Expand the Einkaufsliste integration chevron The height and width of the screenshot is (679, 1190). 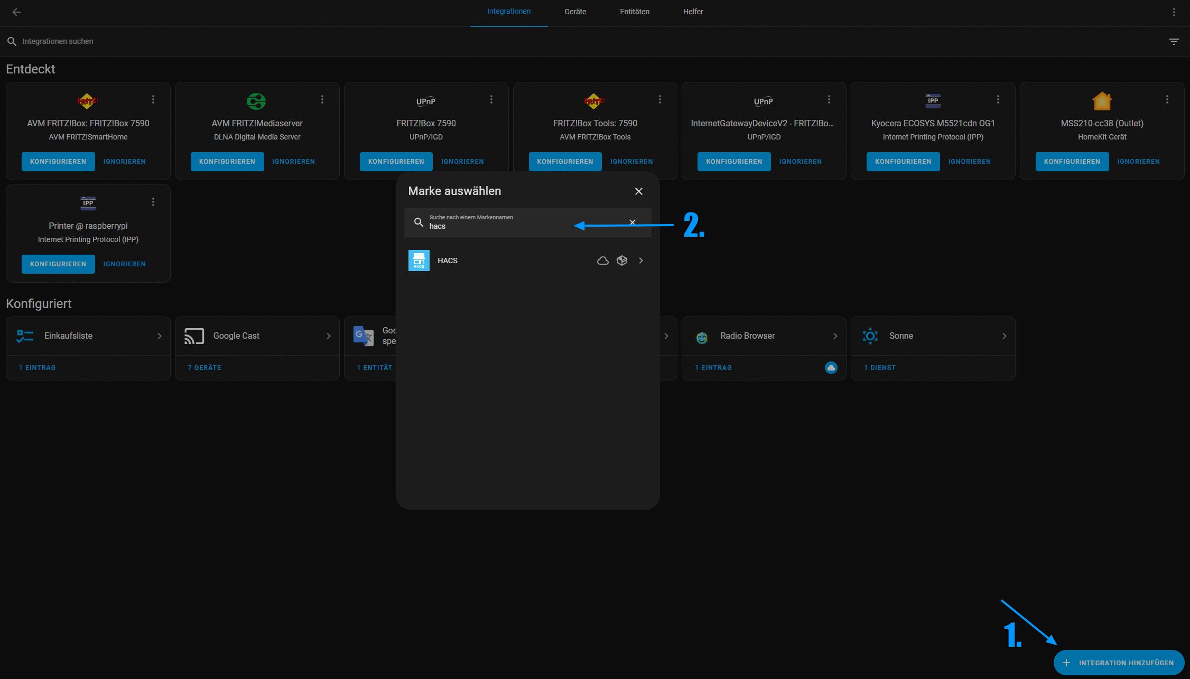[x=160, y=336]
